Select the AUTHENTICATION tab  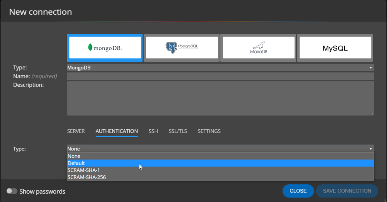point(117,131)
